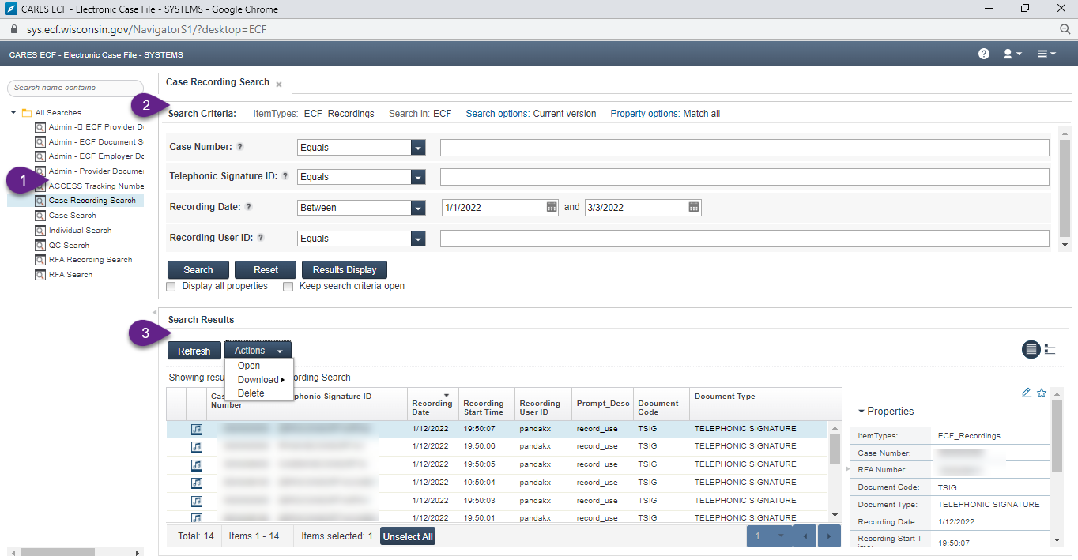Choose Open from the Actions menu
The width and height of the screenshot is (1078, 560).
click(x=249, y=366)
